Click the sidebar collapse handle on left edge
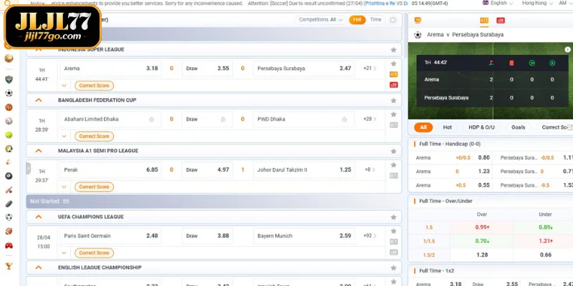The width and height of the screenshot is (573, 286). pyautogui.click(x=28, y=169)
